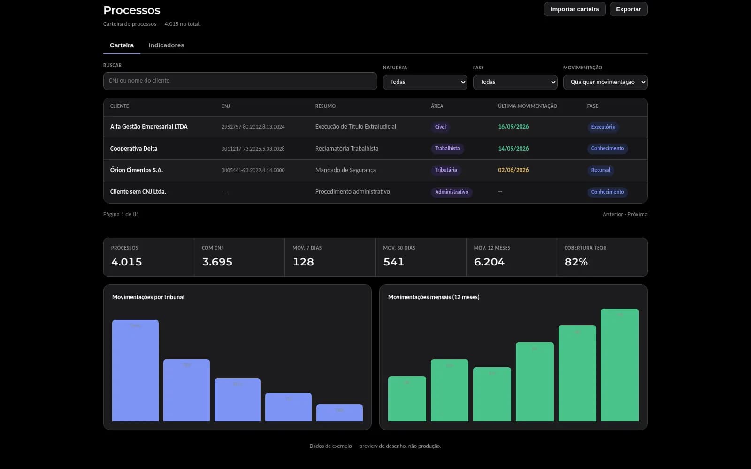This screenshot has height=469, width=751.
Task: Click the Procedimento administrativo summary
Action: 353,192
